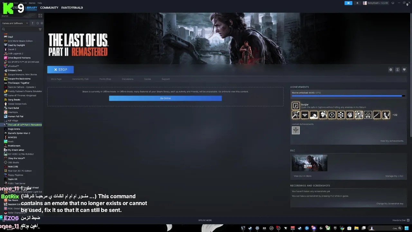The width and height of the screenshot is (412, 232).
Task: Select Dead by Daylight in library
Action: tap(16, 45)
